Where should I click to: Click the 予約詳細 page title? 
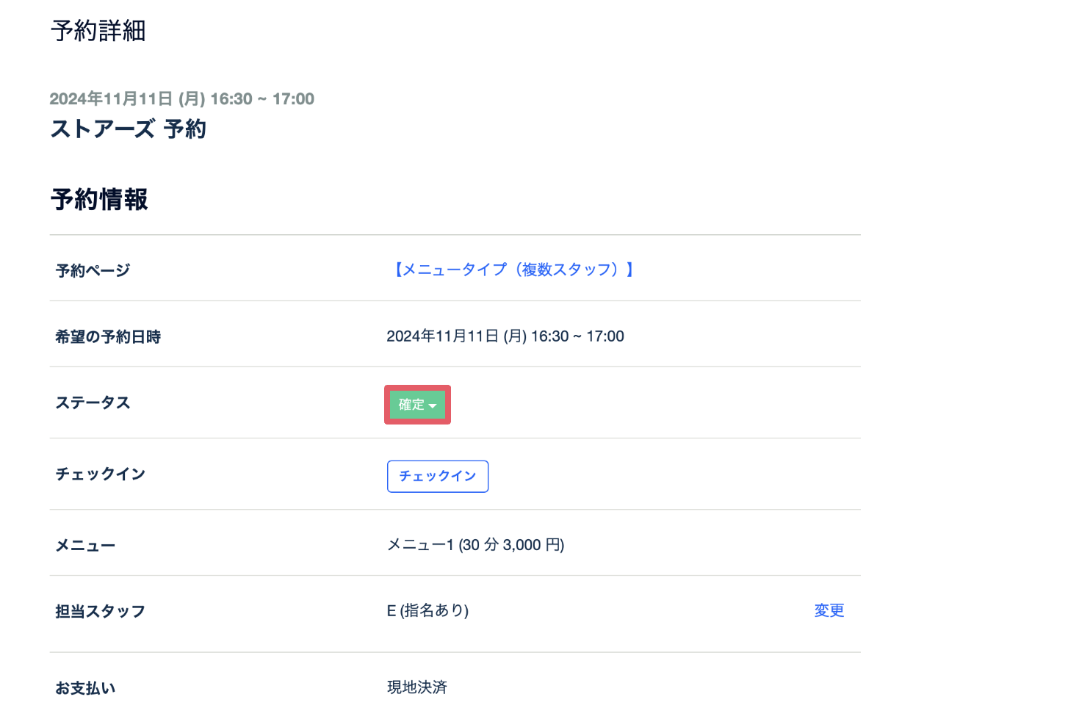click(x=98, y=31)
